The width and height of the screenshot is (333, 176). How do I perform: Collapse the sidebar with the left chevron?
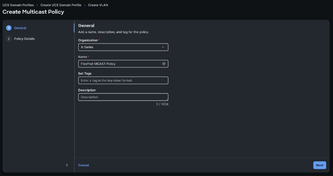(x=67, y=165)
